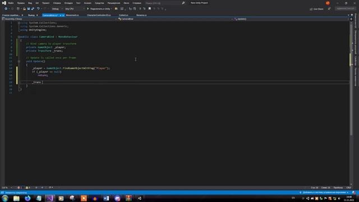
Task: Click the Undo icon
Action: click(38, 9)
